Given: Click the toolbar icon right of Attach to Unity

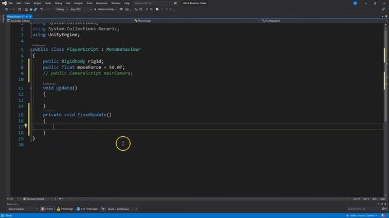Looking at the screenshot, I should pos(121,10).
